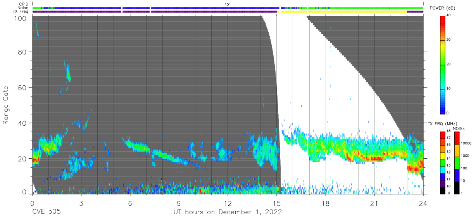Click the 3 hour tick on UT axis
Image resolution: width=476 pixels, height=220 pixels.
pos(81,203)
